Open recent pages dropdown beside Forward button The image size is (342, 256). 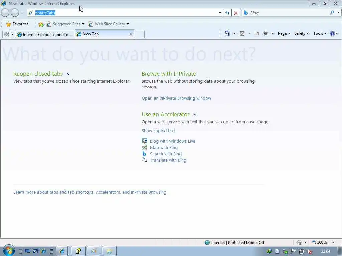[x=22, y=13]
